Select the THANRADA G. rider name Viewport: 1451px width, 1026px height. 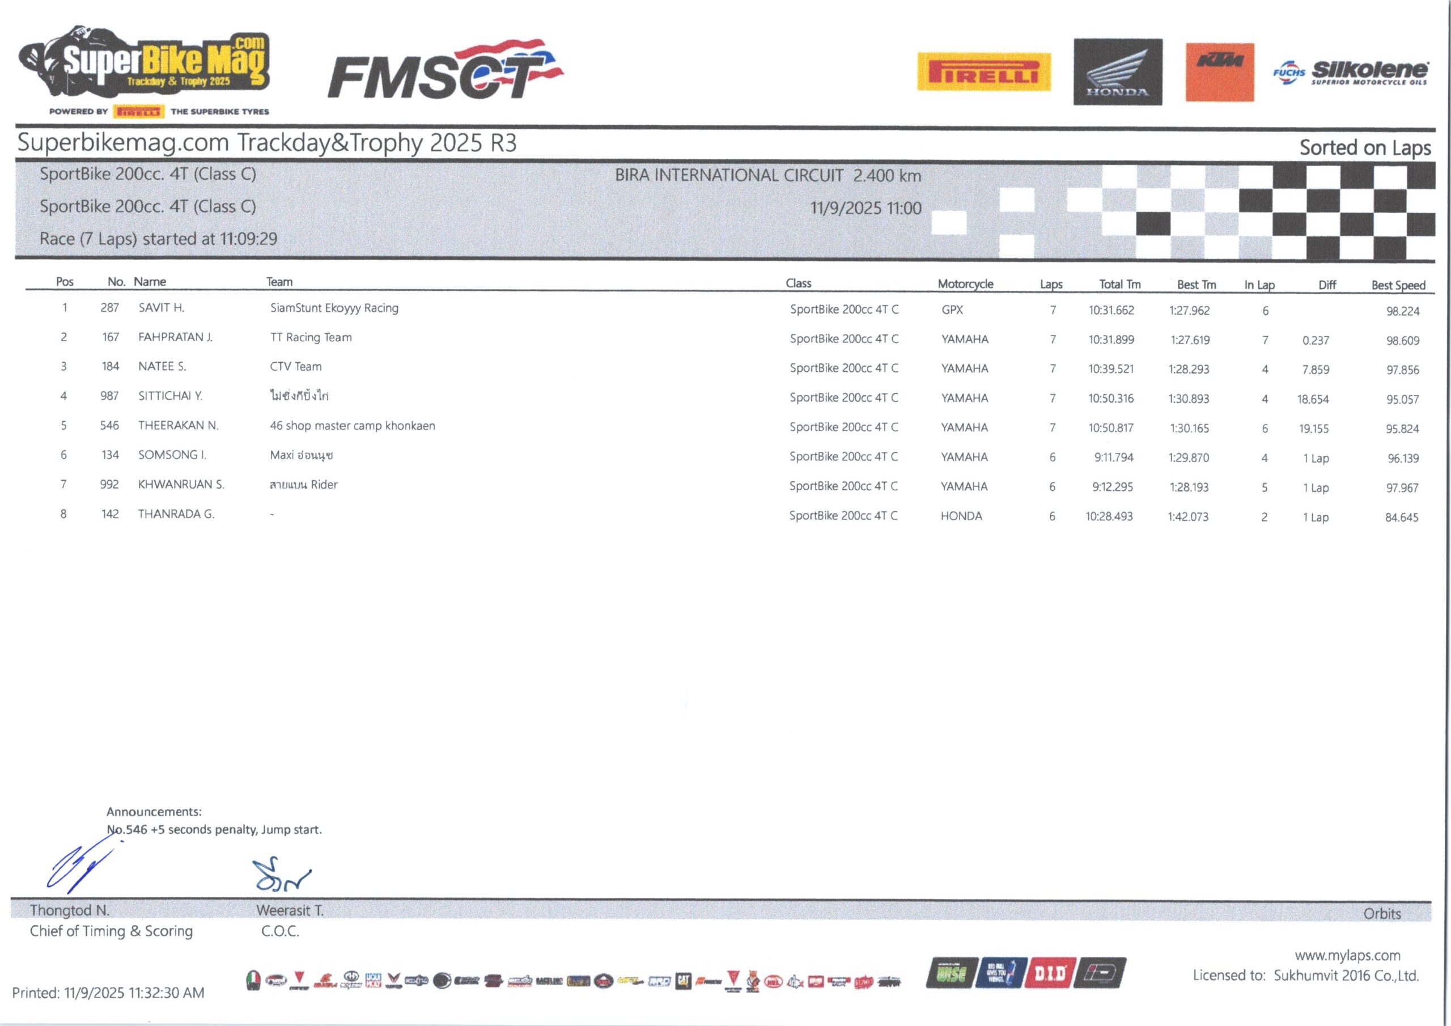[176, 514]
